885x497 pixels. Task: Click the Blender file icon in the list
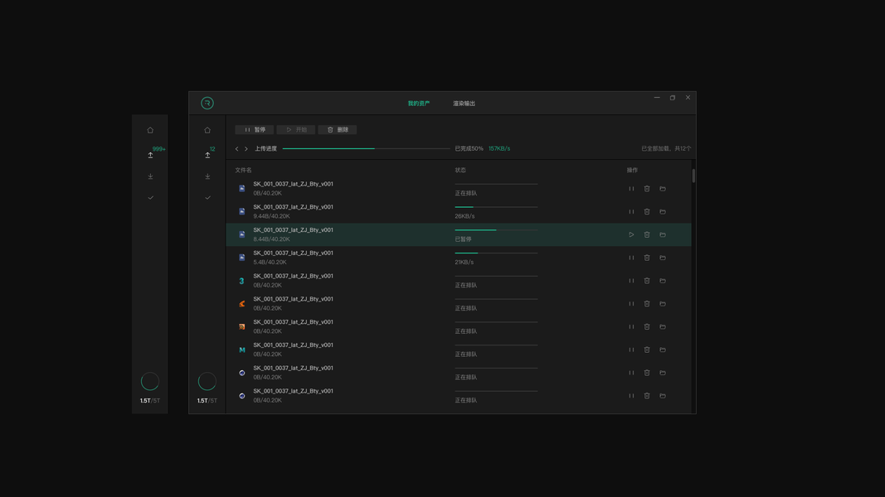[242, 304]
